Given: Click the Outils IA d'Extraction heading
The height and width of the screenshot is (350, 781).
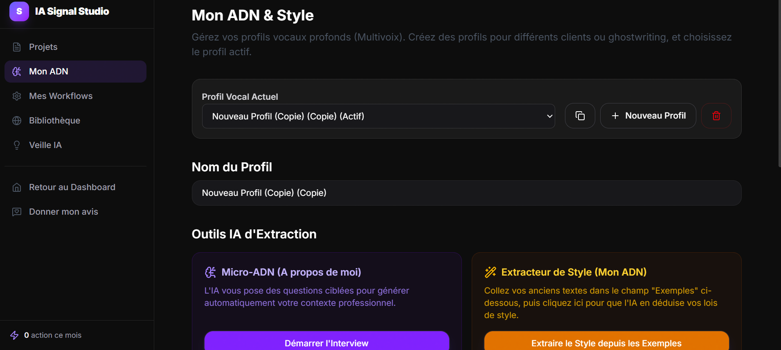Looking at the screenshot, I should [x=254, y=234].
